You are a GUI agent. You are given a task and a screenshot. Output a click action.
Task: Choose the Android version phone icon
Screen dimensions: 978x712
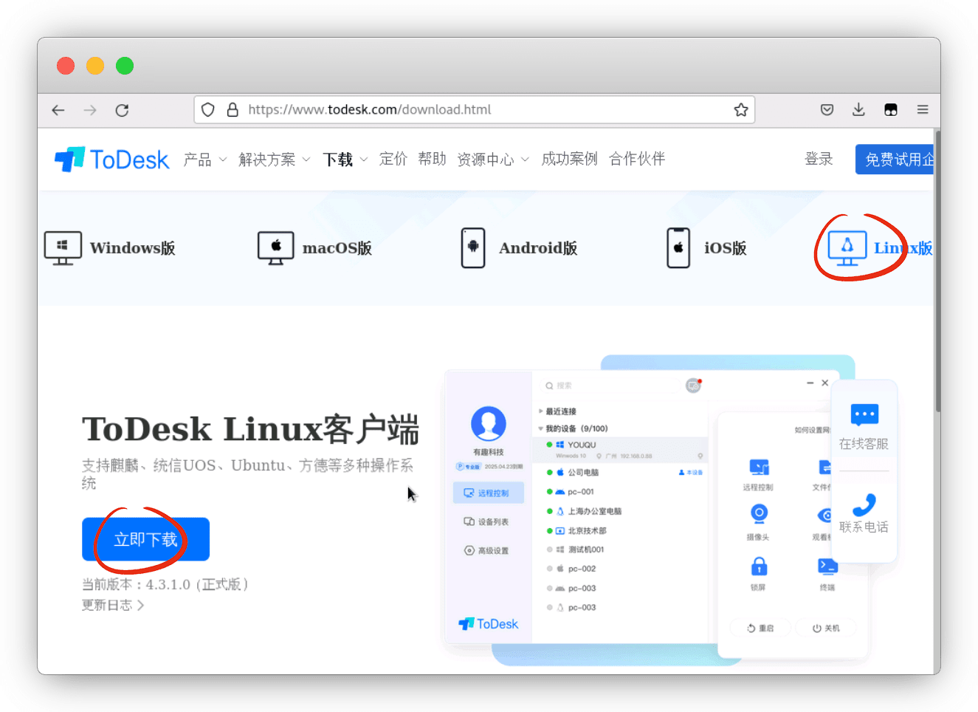click(x=473, y=247)
